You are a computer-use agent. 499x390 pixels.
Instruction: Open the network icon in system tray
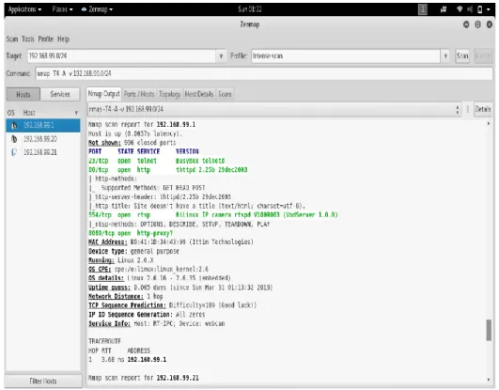[459, 9]
